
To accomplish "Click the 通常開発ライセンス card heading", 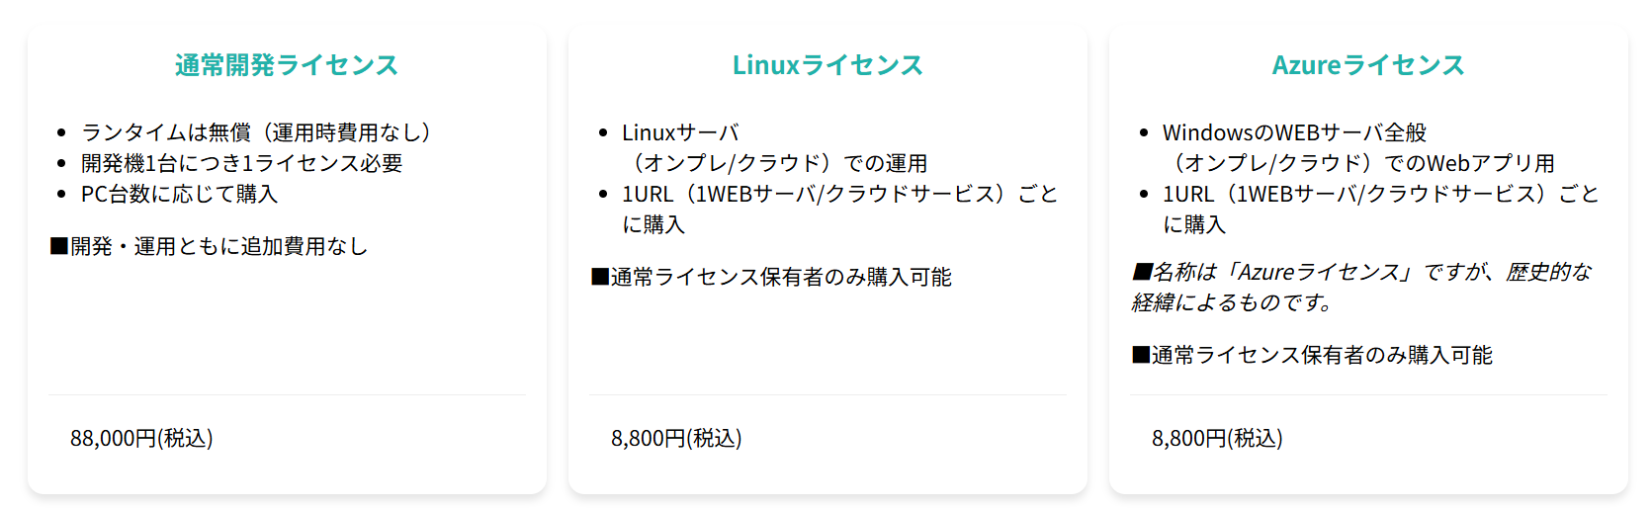I will click(287, 65).
